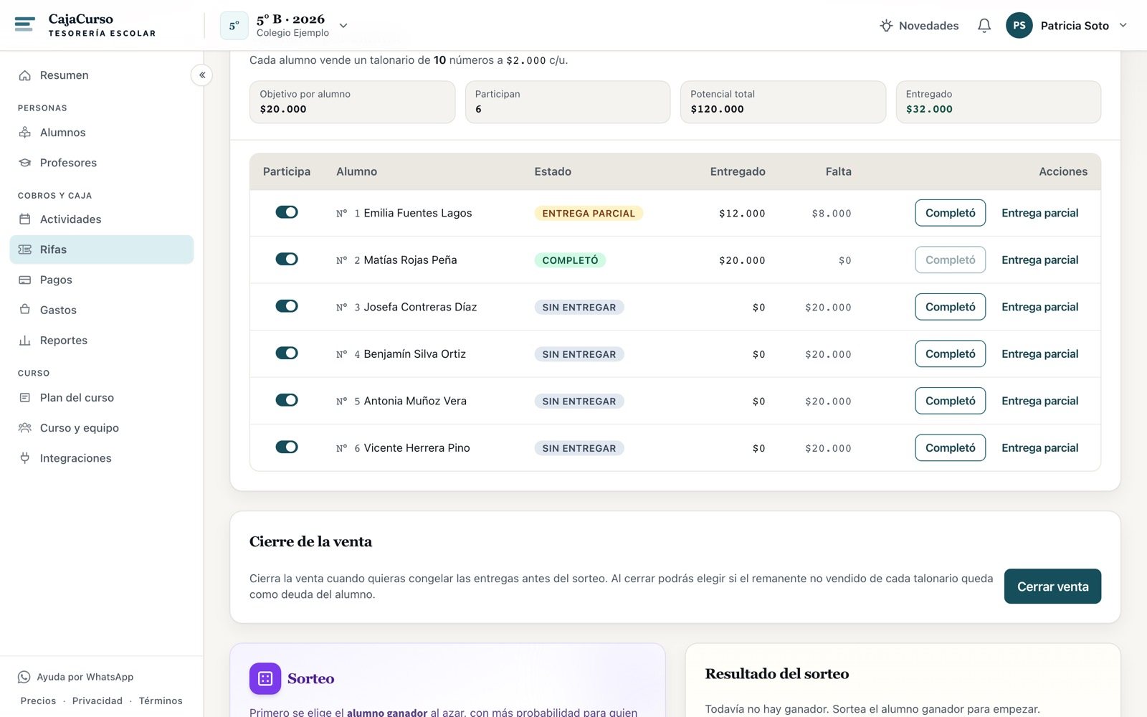Screen dimensions: 1147x717
Task: Open Gastos in the sidebar
Action: pos(102,310)
